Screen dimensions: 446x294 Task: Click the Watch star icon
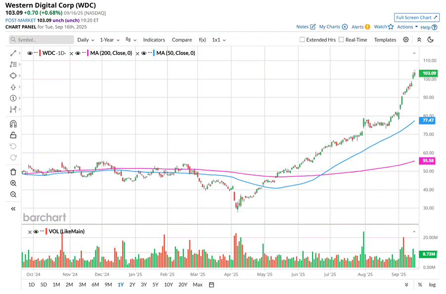point(391,27)
